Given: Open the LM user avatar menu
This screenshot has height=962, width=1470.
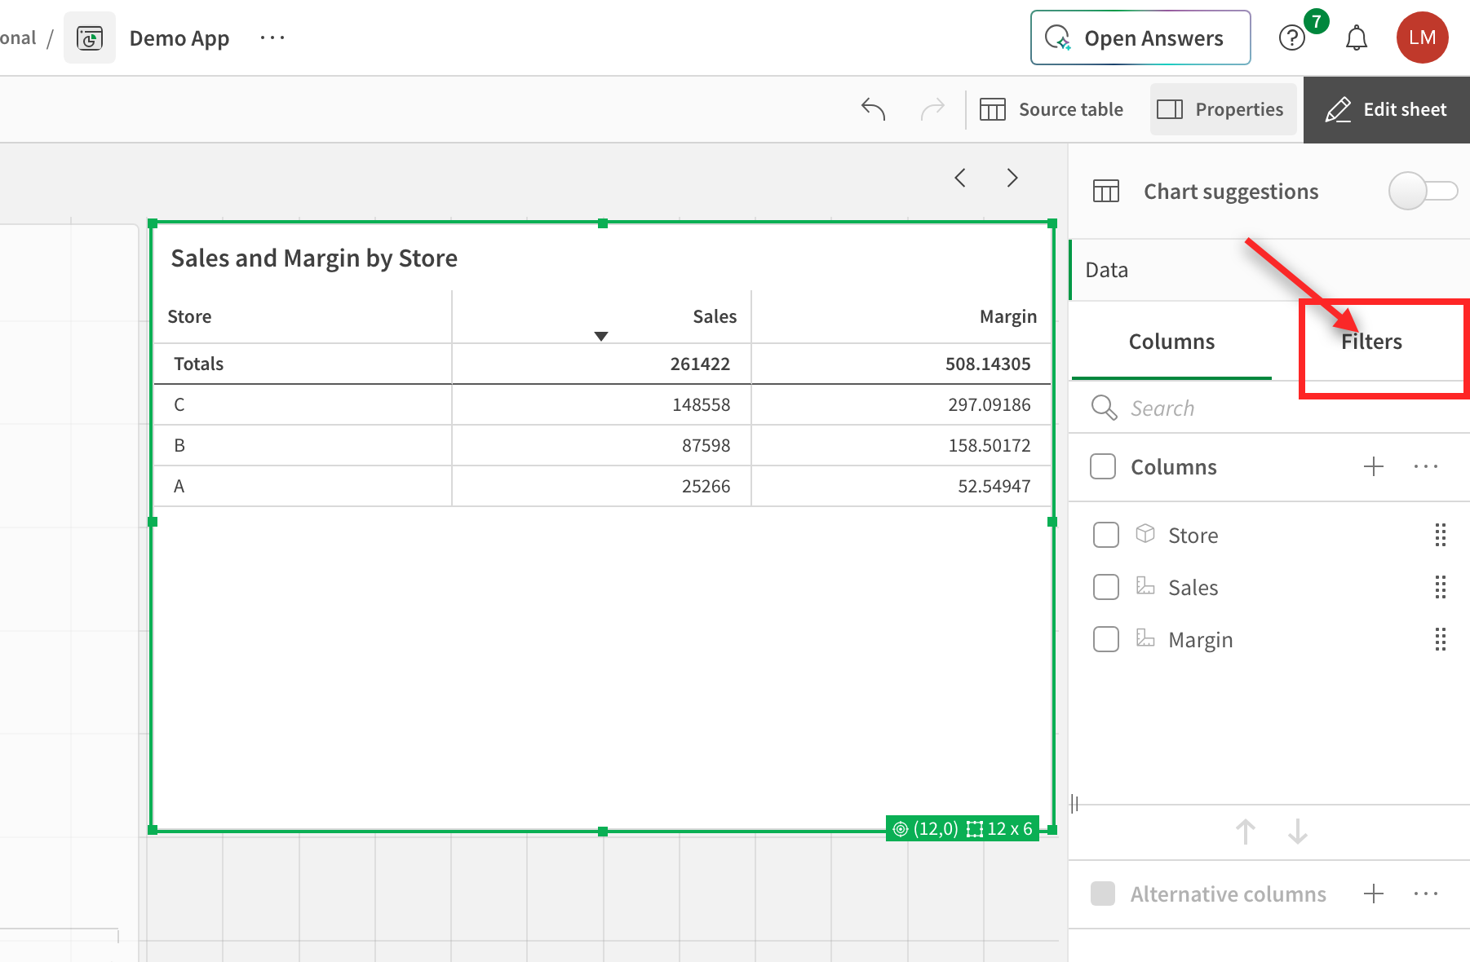Looking at the screenshot, I should click(1423, 38).
